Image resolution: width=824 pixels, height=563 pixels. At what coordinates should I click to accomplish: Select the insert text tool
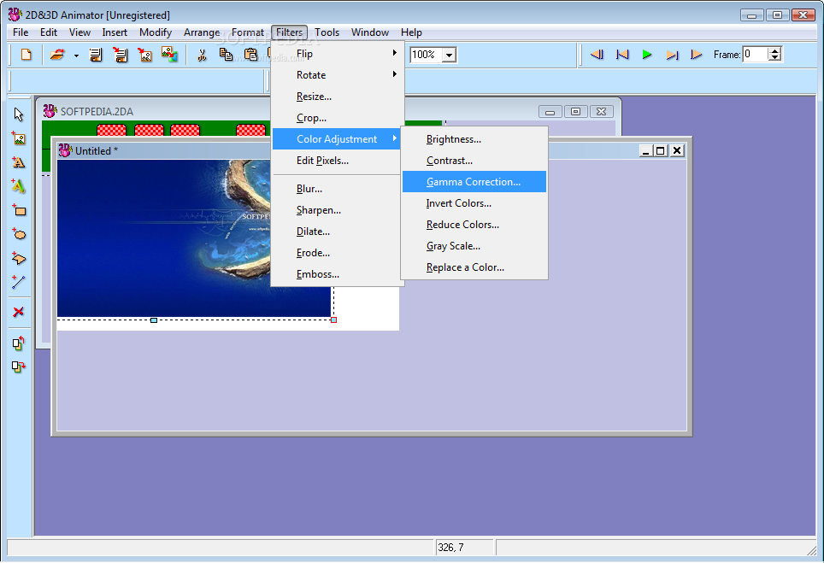coord(19,162)
